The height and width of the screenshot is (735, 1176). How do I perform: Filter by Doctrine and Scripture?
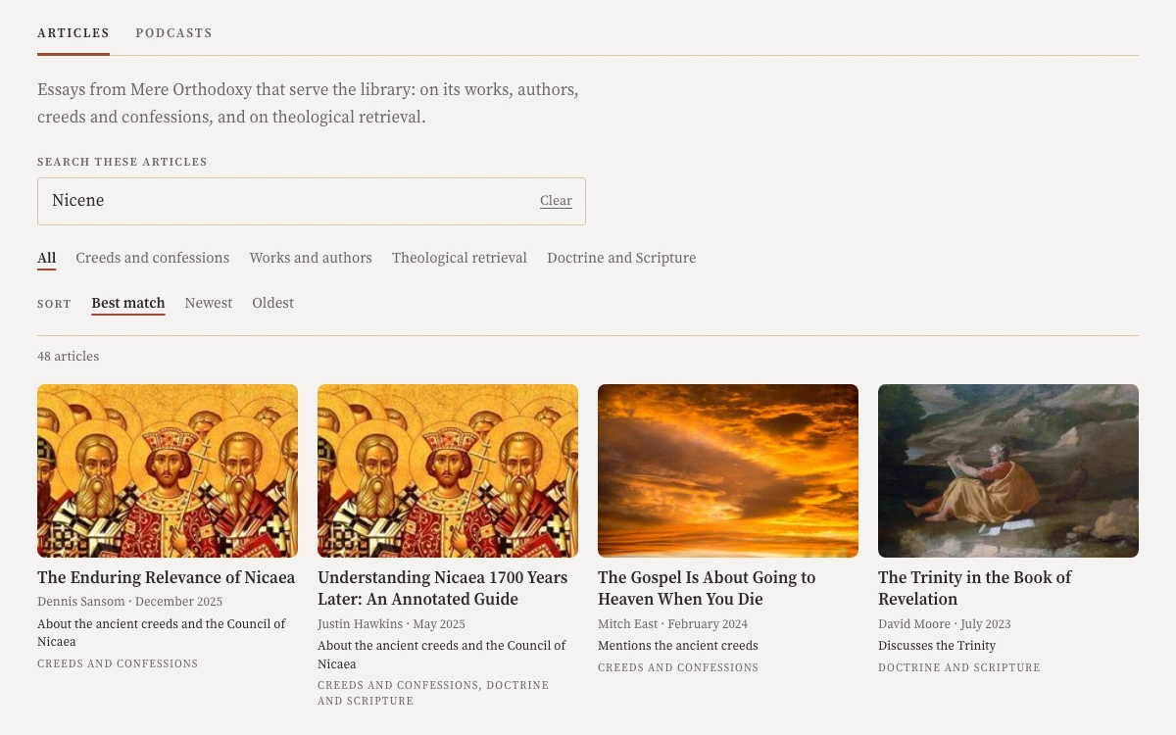621,258
